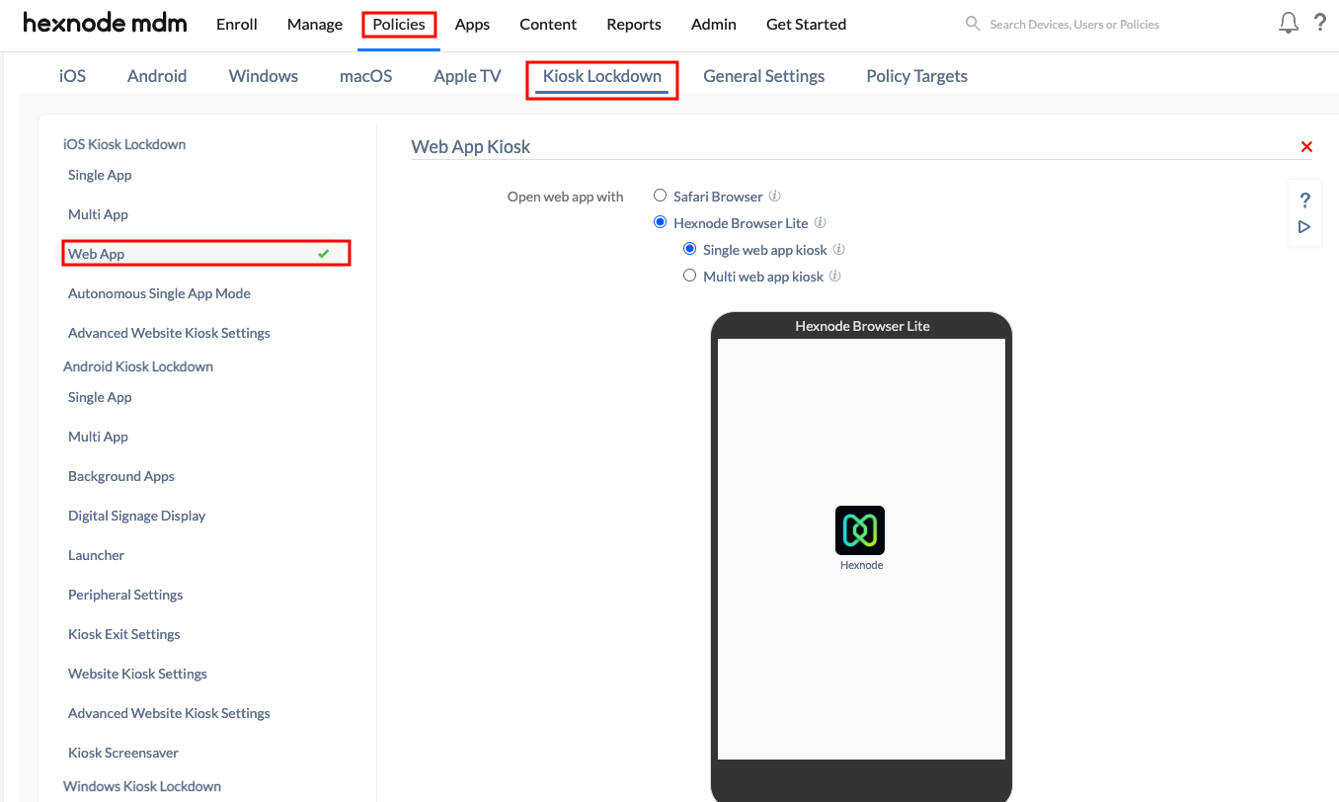Switch to the Apple TV tab
The image size is (1339, 802).
[x=467, y=76]
